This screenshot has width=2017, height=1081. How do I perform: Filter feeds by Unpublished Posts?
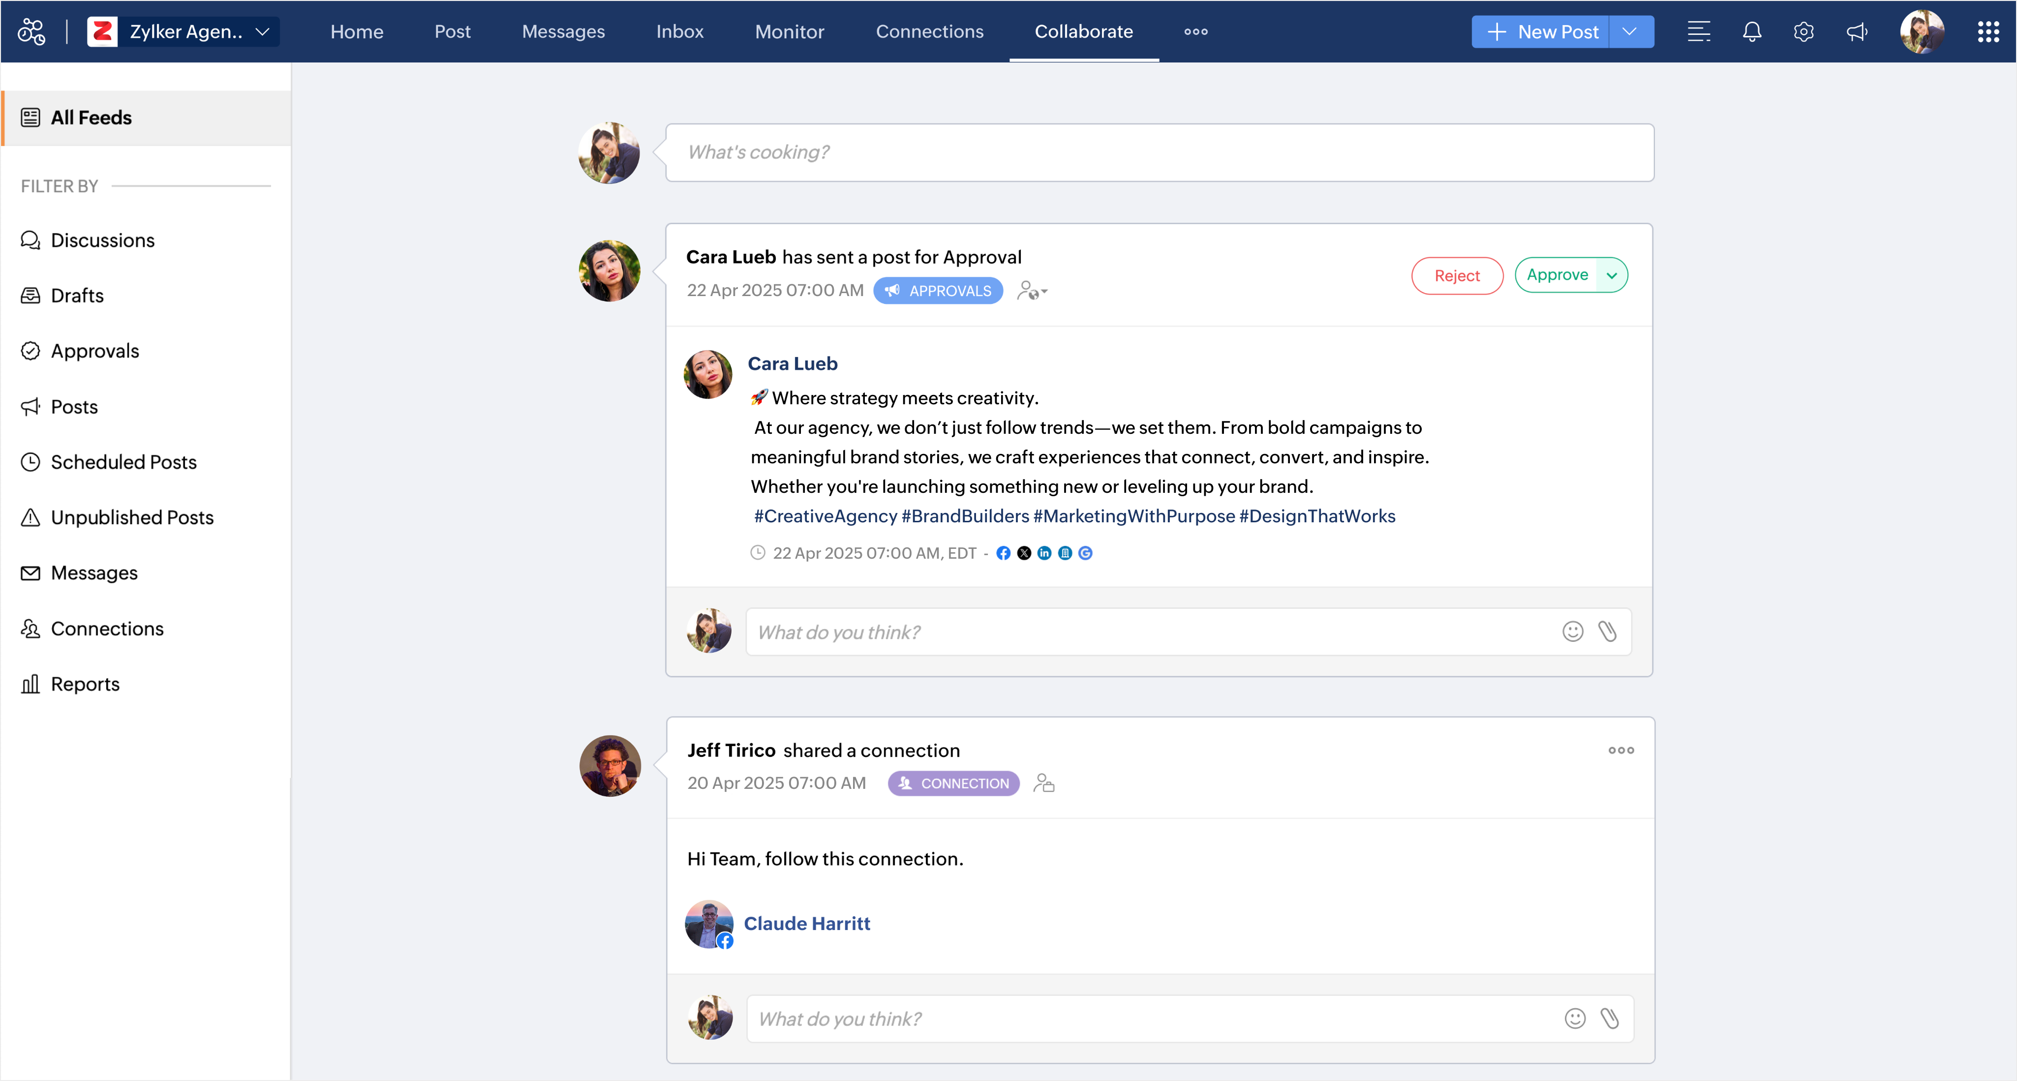(x=131, y=517)
